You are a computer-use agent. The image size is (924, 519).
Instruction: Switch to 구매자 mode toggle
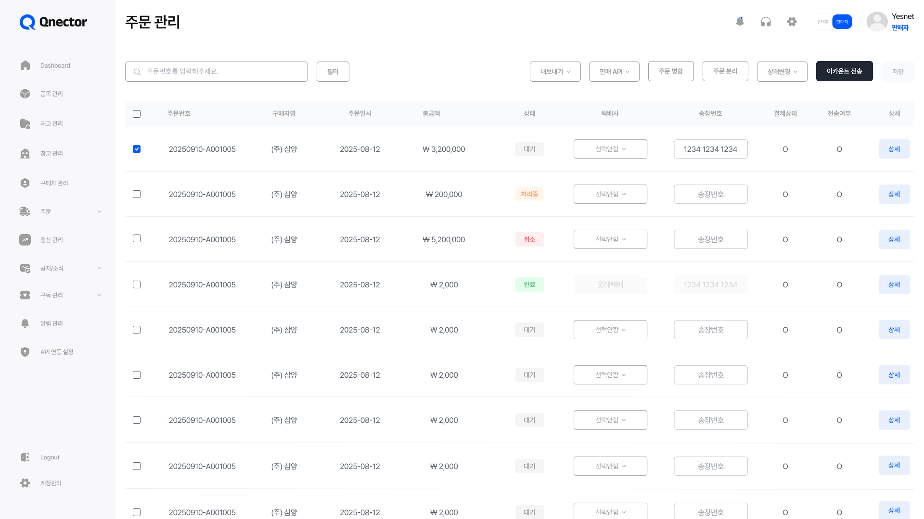click(x=822, y=22)
